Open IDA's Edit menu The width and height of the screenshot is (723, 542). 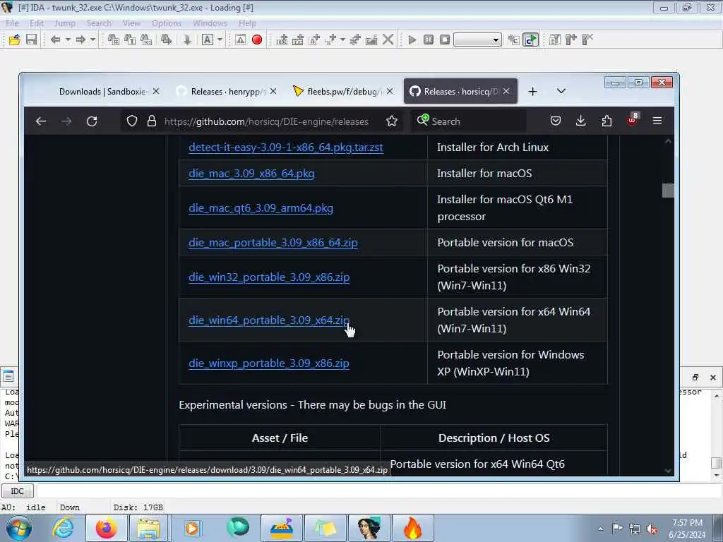point(37,23)
